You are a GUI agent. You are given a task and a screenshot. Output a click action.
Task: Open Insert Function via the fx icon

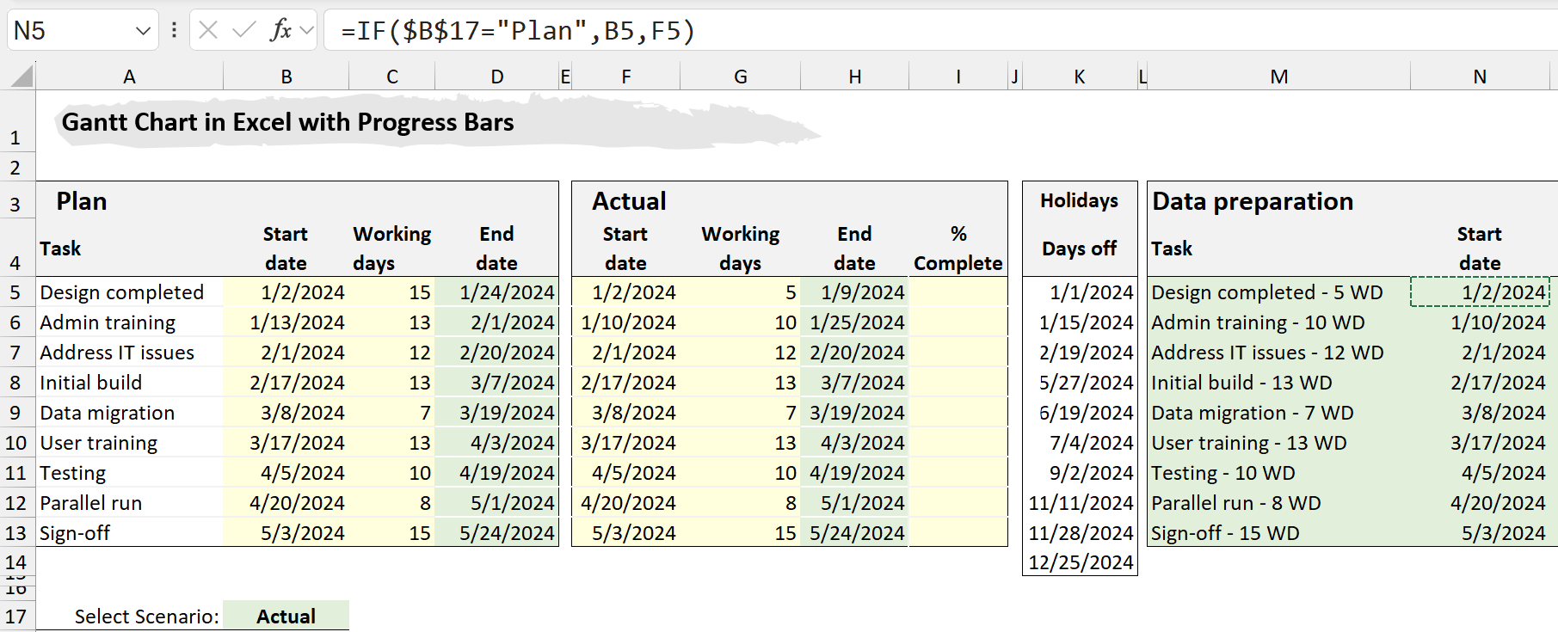coord(280,31)
